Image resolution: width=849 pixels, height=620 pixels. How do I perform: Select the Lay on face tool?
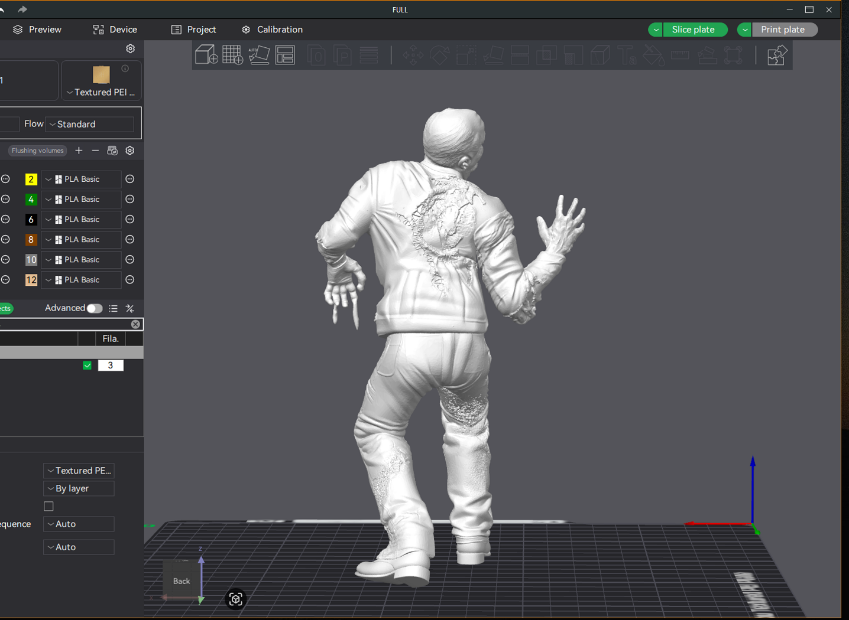(x=493, y=56)
